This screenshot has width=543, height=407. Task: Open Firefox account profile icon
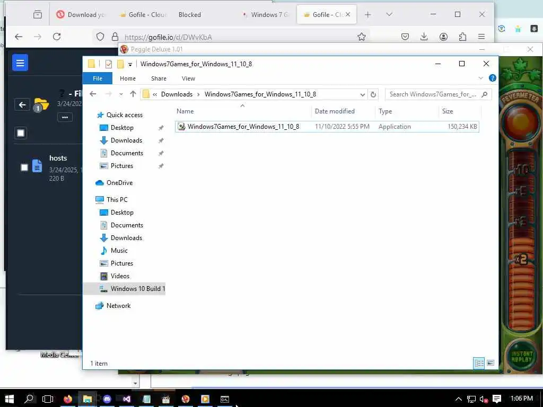(443, 37)
